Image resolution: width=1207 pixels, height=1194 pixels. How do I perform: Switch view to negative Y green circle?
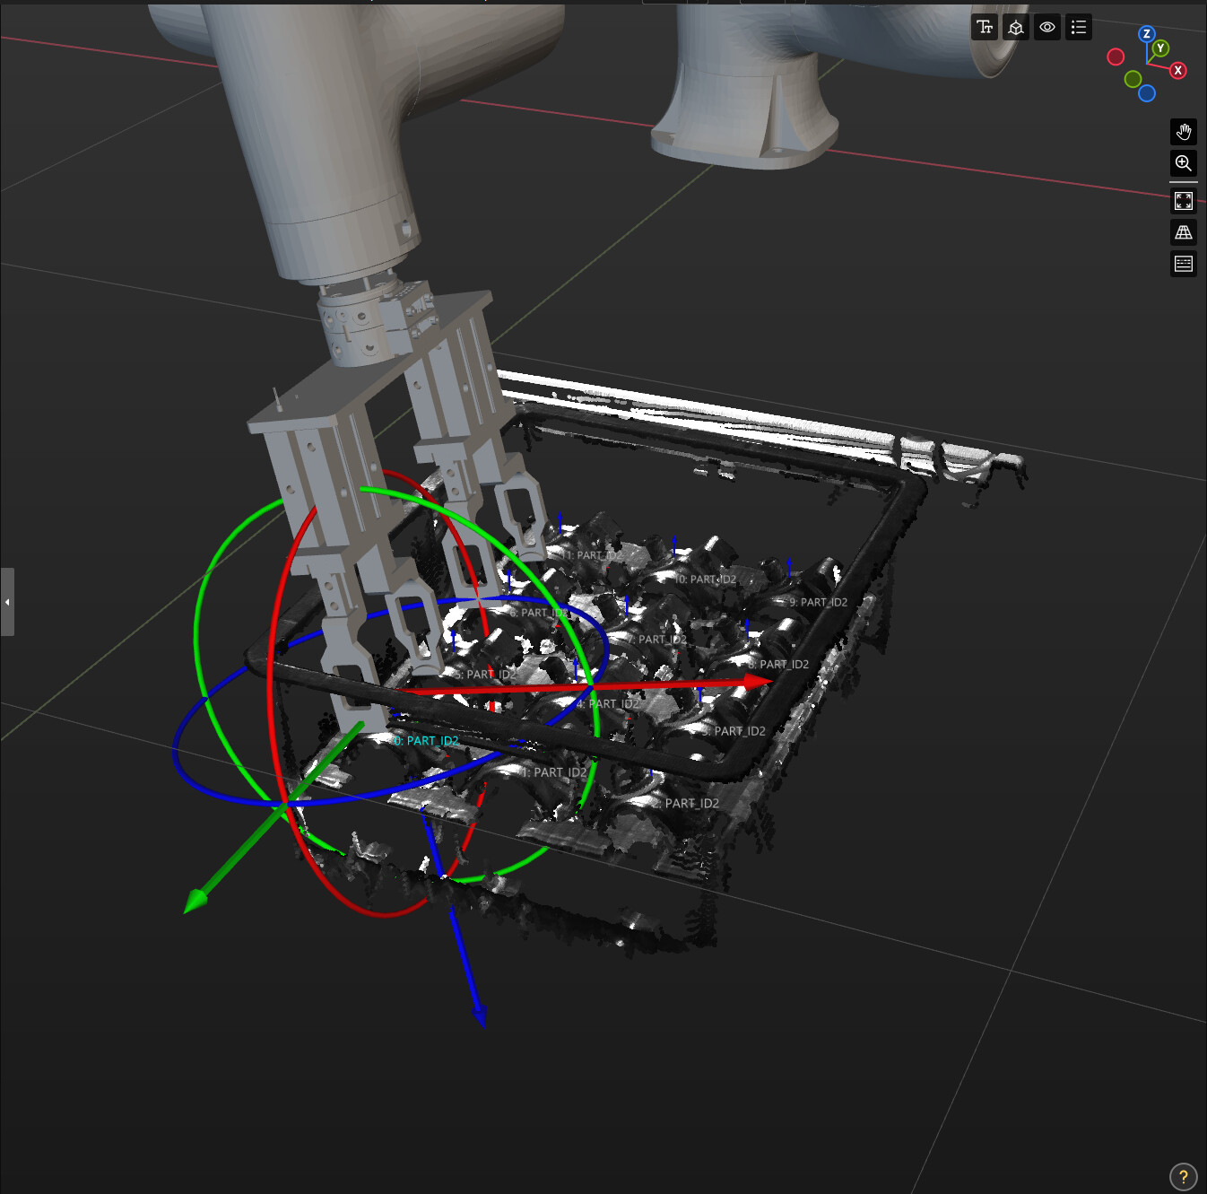[1133, 79]
